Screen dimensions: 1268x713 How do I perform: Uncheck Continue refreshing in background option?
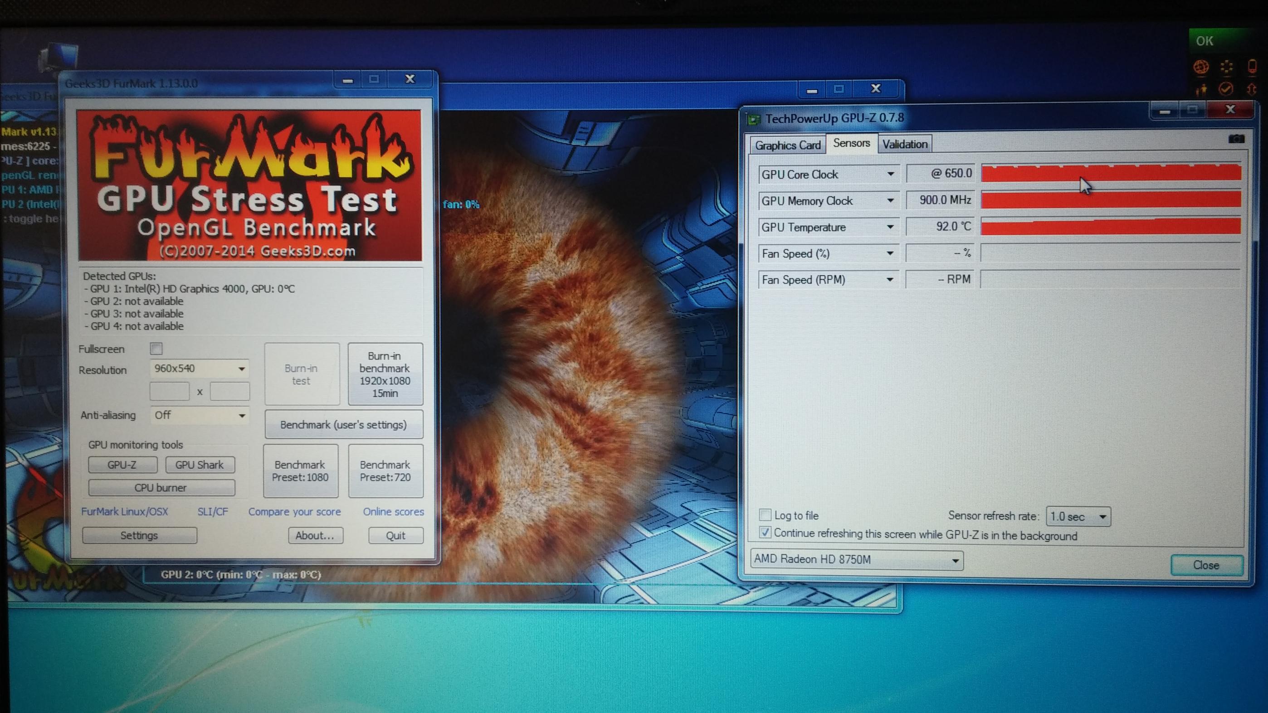[765, 533]
